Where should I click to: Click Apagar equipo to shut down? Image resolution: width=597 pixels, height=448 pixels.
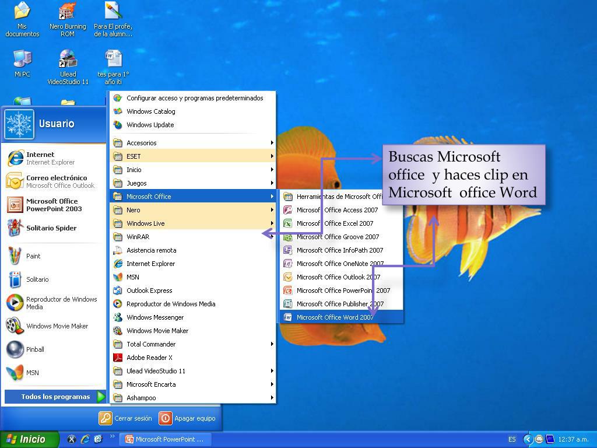click(x=187, y=418)
